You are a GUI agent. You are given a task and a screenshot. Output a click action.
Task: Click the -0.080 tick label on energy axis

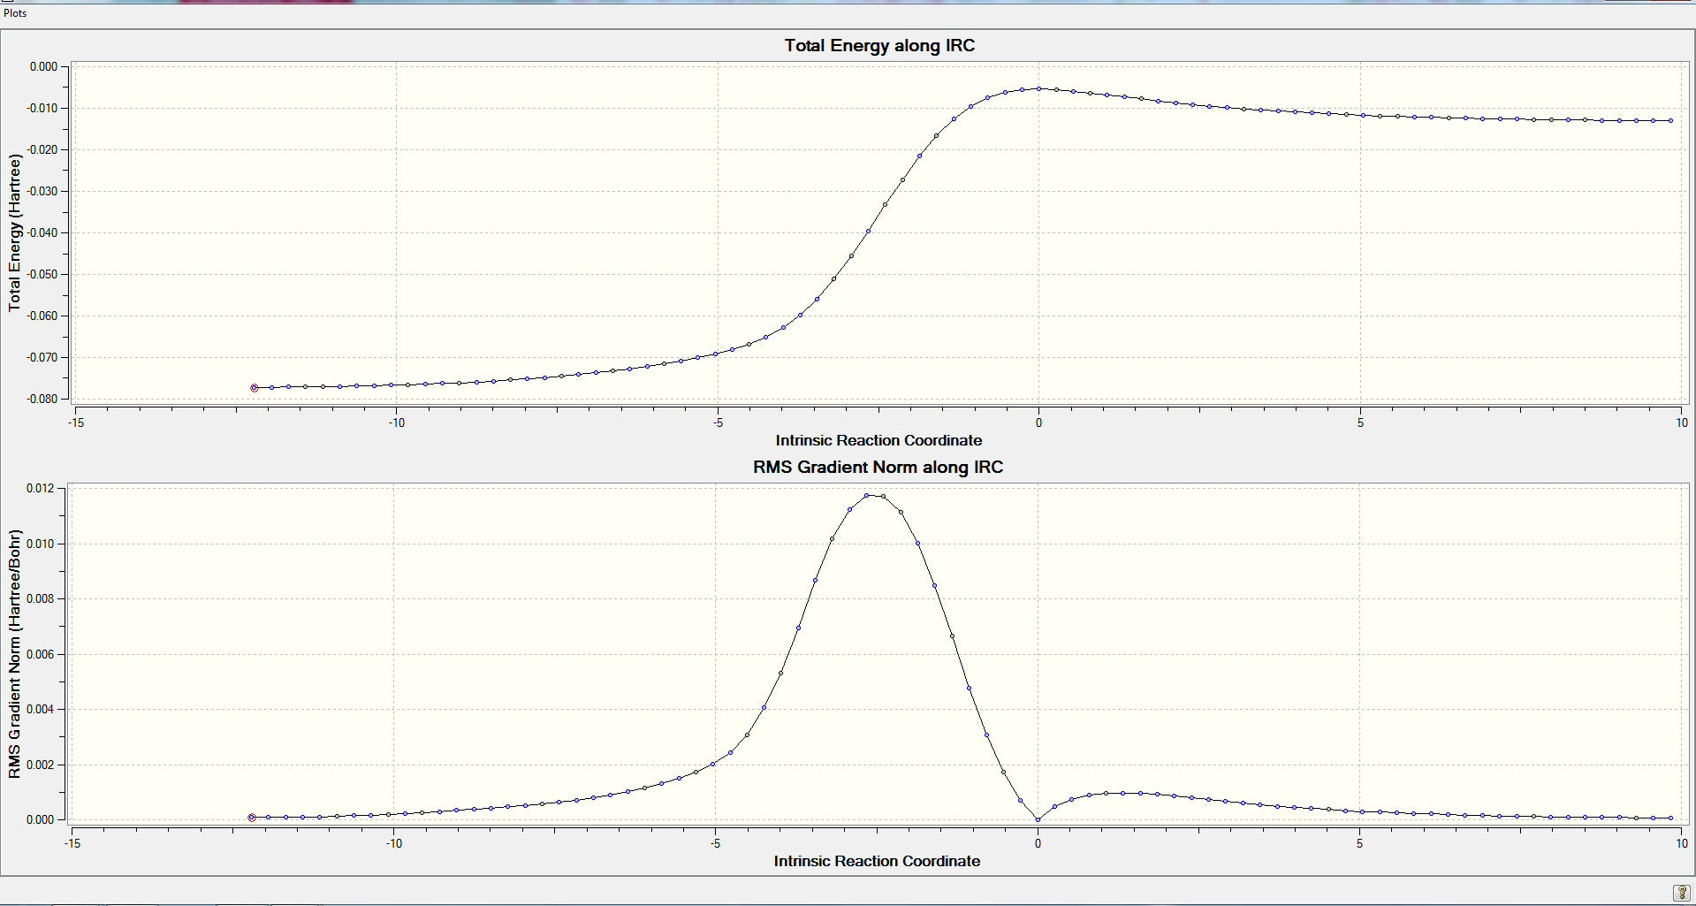pyautogui.click(x=42, y=400)
